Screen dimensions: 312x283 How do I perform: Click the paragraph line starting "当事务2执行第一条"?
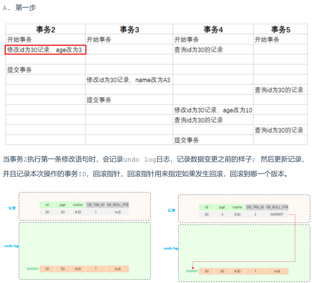tap(154, 159)
